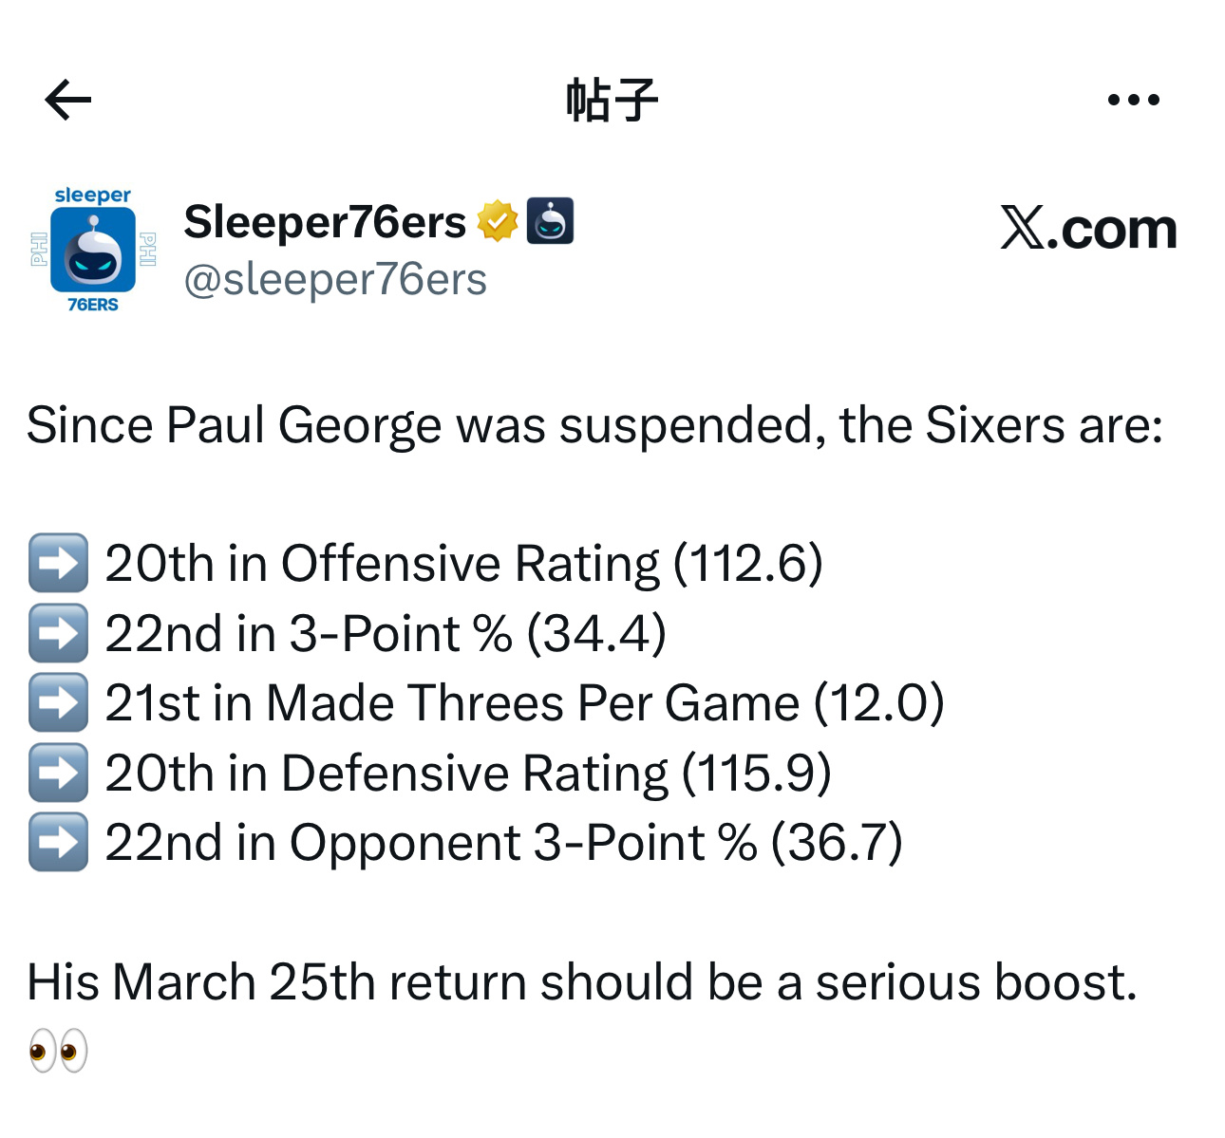Click the "21st in Made Threes Per Game" text
Image resolution: width=1225 pixels, height=1138 pixels.
click(524, 703)
